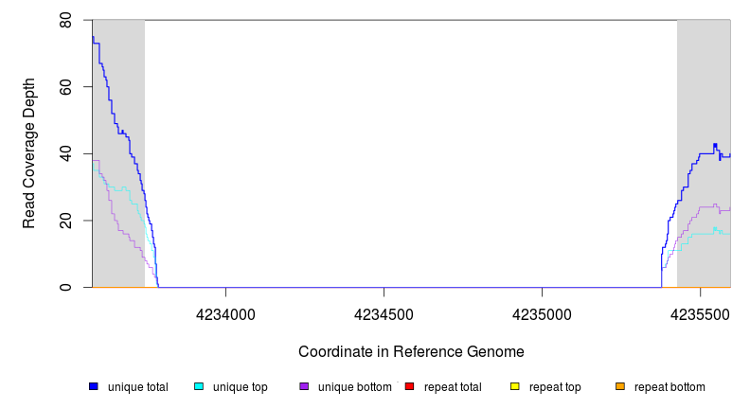Screen dimensions: 750x409
Task: Select the "unique total" legend label
Action: point(137,386)
